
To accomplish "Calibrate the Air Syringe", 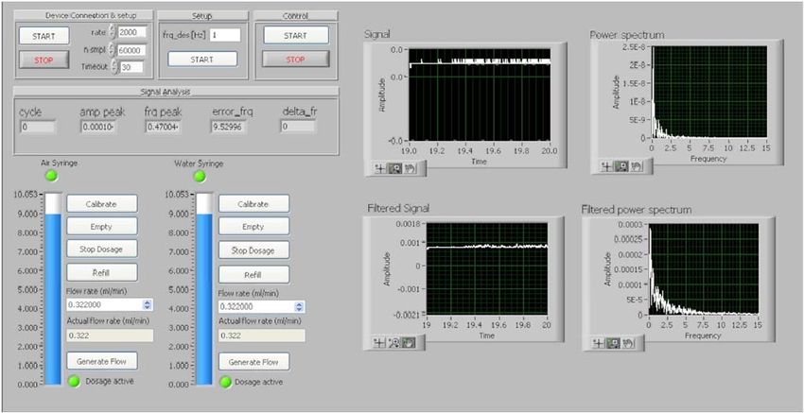I will click(x=102, y=203).
